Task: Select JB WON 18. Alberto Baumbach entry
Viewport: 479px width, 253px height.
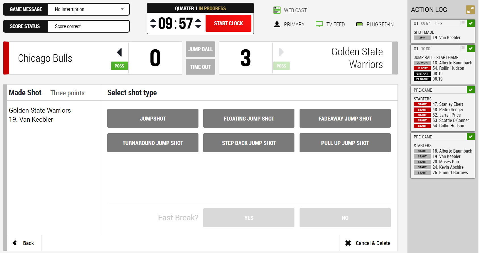Action: pyautogui.click(x=443, y=63)
